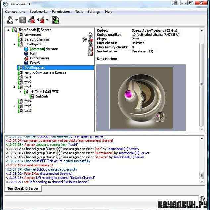Click the test2 channel icon
210x210 pixels.
point(20,82)
